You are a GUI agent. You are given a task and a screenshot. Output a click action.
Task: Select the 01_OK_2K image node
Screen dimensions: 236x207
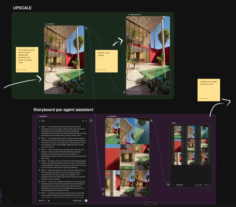[x=64, y=60]
